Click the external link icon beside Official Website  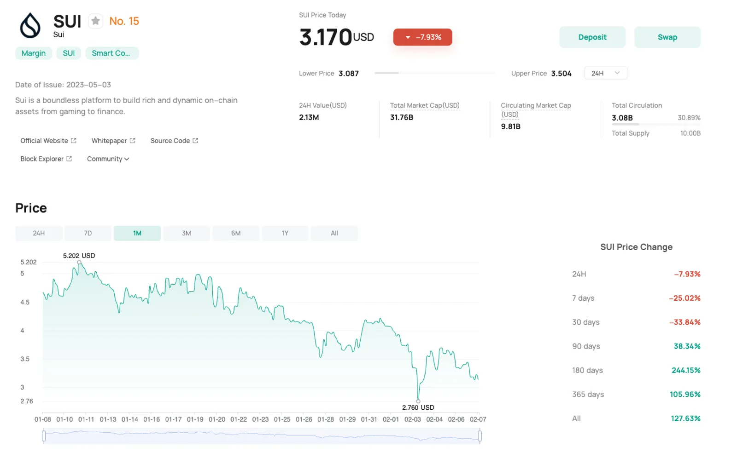(x=74, y=141)
